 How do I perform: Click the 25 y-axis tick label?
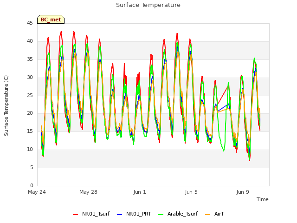[x=30, y=95]
